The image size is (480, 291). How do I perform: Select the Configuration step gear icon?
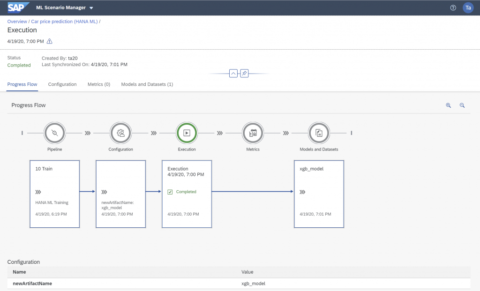click(x=120, y=133)
